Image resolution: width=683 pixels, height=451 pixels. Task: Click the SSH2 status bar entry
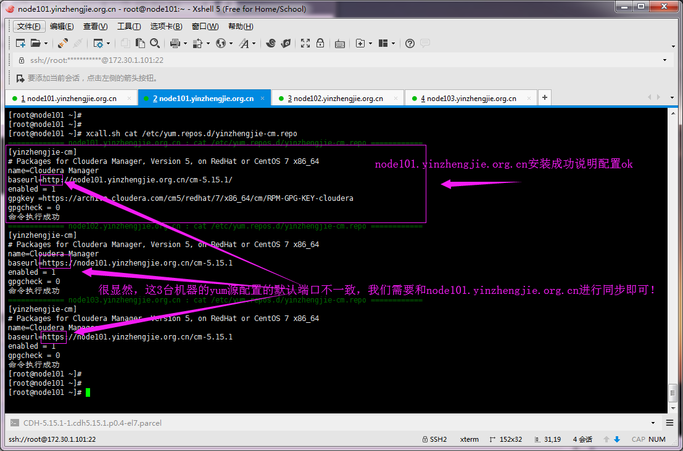tap(435, 439)
